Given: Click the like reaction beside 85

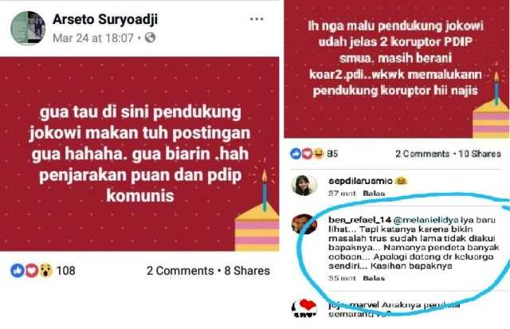Looking at the screenshot, I should pyautogui.click(x=296, y=154).
